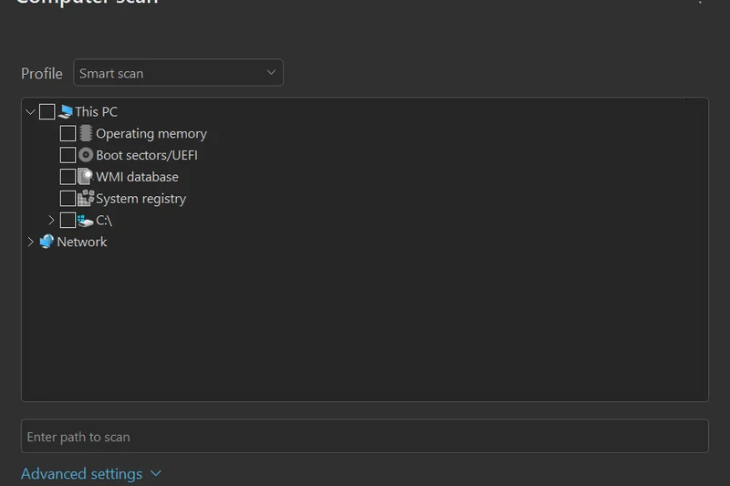Mark the C:\ drive checkbox

pyautogui.click(x=68, y=221)
